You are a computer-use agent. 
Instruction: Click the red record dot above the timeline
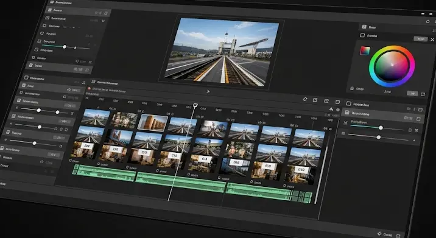(x=90, y=89)
